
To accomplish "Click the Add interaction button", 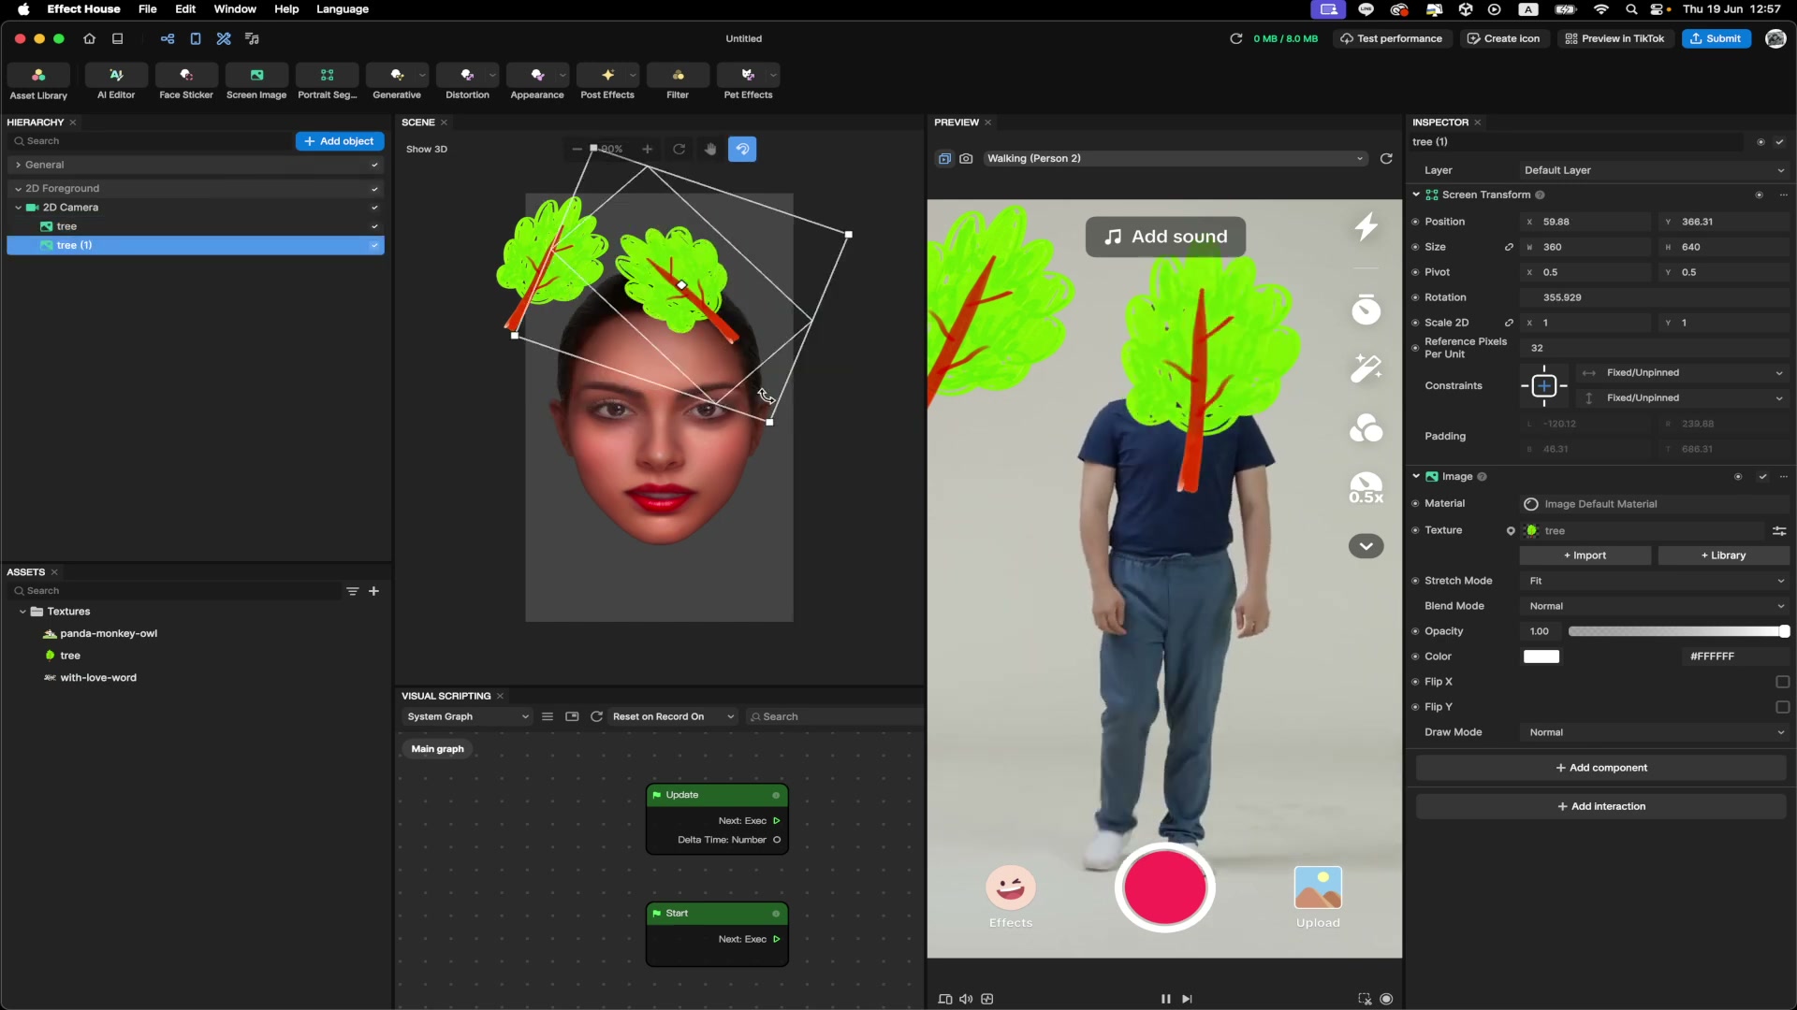I will (x=1601, y=806).
